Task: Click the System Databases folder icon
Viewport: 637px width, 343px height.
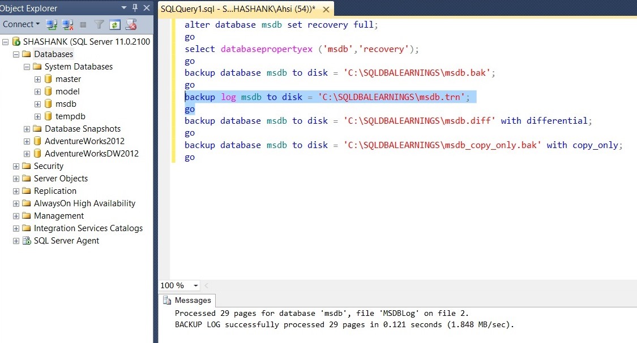Action: (37, 67)
